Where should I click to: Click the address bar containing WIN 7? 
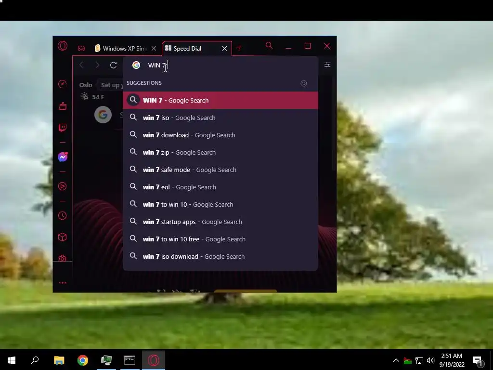click(x=220, y=65)
